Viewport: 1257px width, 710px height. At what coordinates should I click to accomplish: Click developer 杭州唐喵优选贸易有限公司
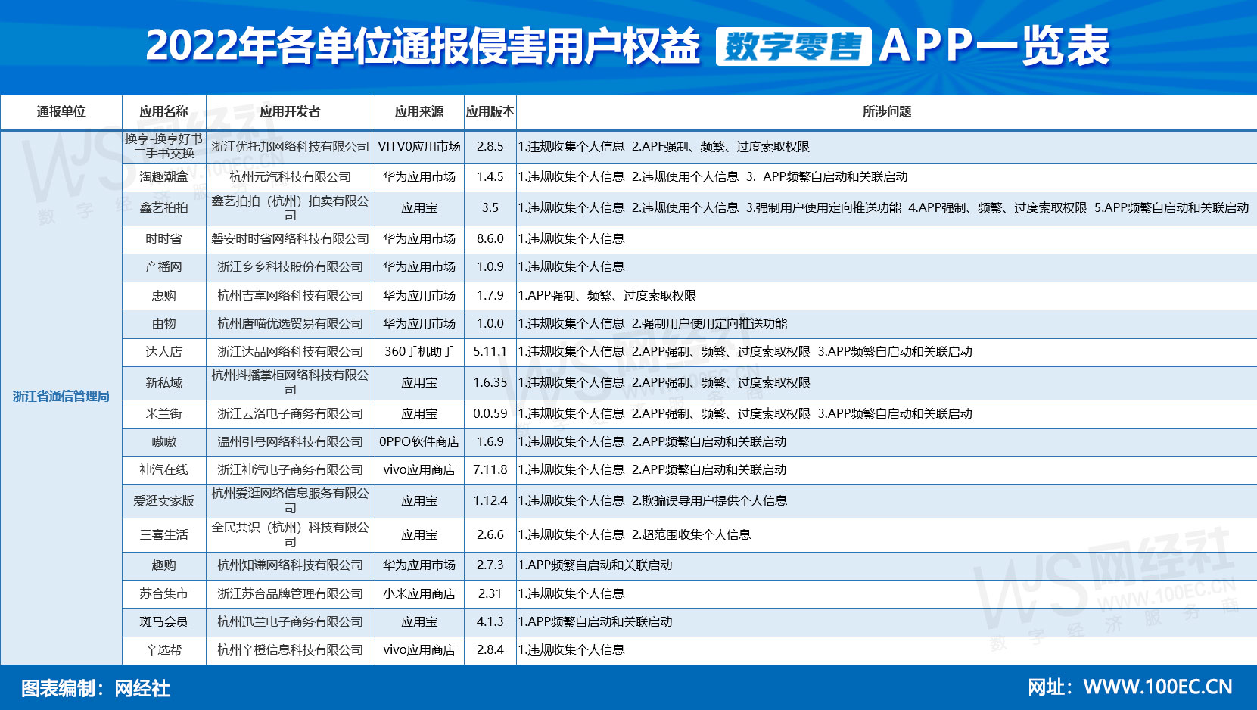tap(291, 324)
